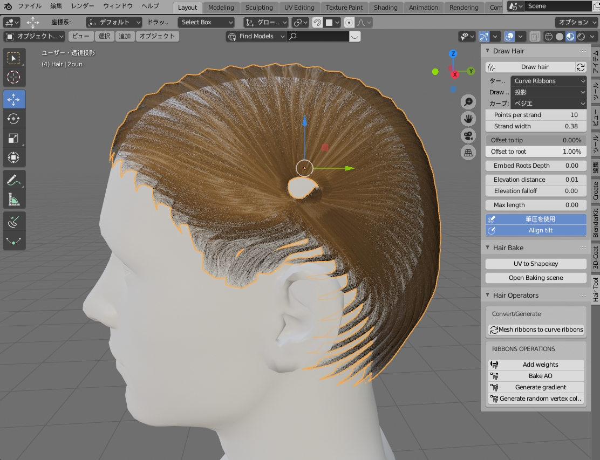Collapse the Hair Bake panel

click(508, 248)
